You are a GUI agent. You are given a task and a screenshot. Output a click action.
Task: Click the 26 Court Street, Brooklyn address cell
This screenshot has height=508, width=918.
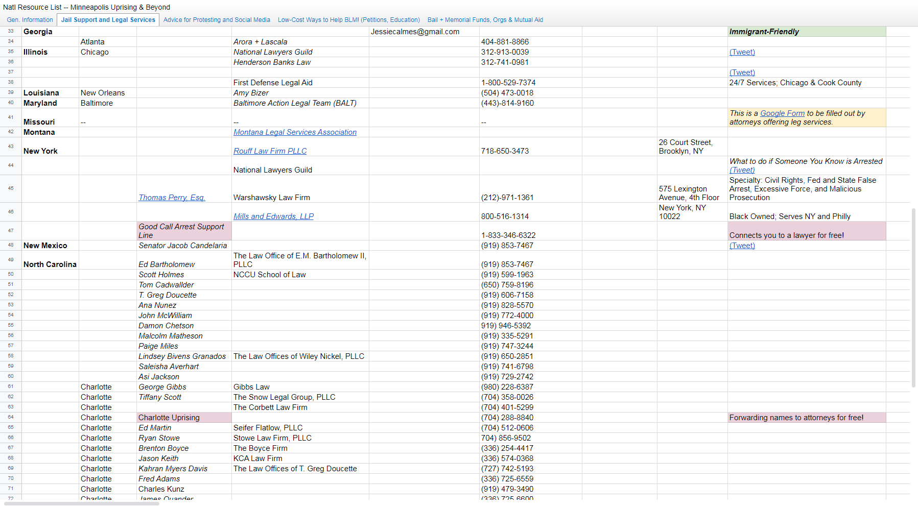point(692,147)
